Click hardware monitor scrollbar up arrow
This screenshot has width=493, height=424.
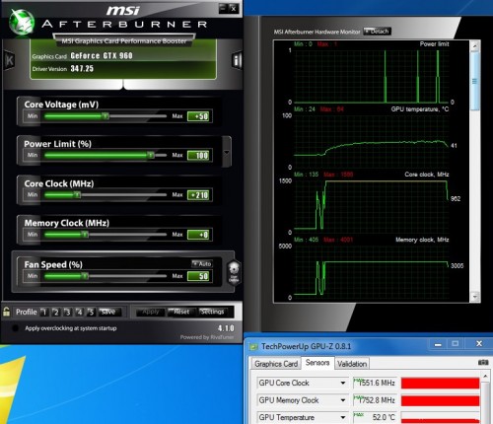475,45
